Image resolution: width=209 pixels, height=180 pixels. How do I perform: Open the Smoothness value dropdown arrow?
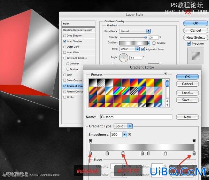pyautogui.click(x=125, y=134)
